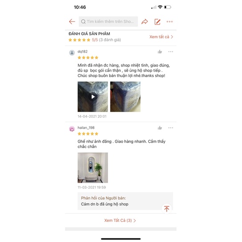Open the three-dot menu in top bar

point(170,21)
